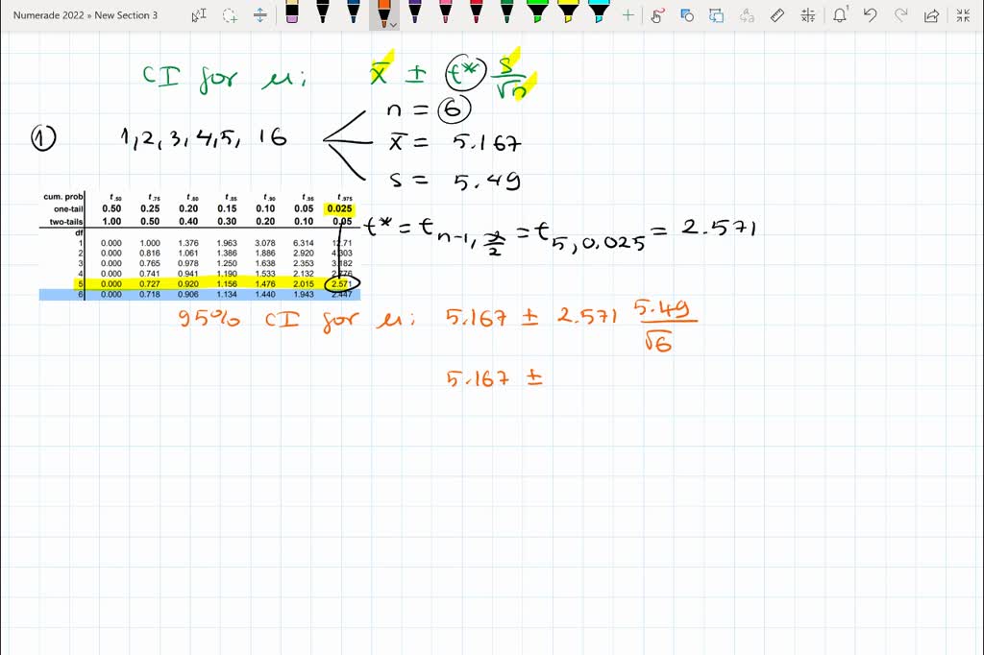This screenshot has width=984, height=655.
Task: Select the dark green pen
Action: coord(507,12)
